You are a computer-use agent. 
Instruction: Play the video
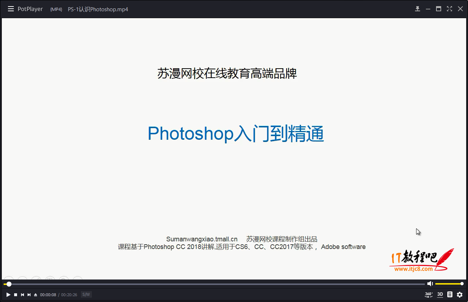click(x=8, y=295)
